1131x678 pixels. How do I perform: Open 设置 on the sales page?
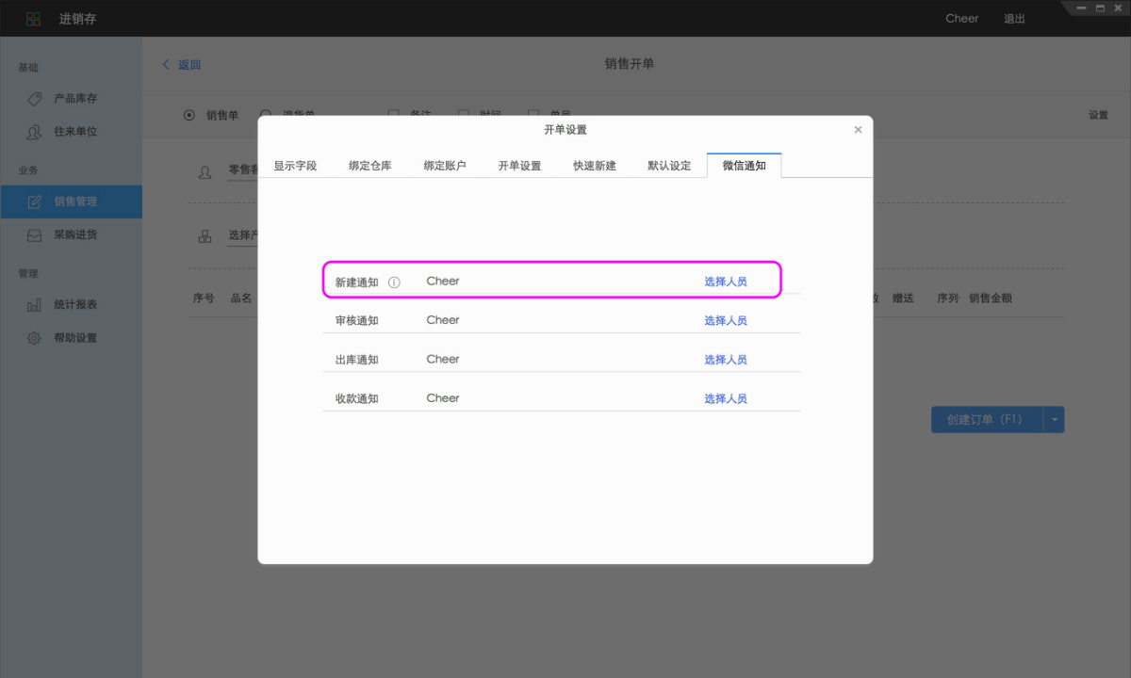(x=1098, y=115)
